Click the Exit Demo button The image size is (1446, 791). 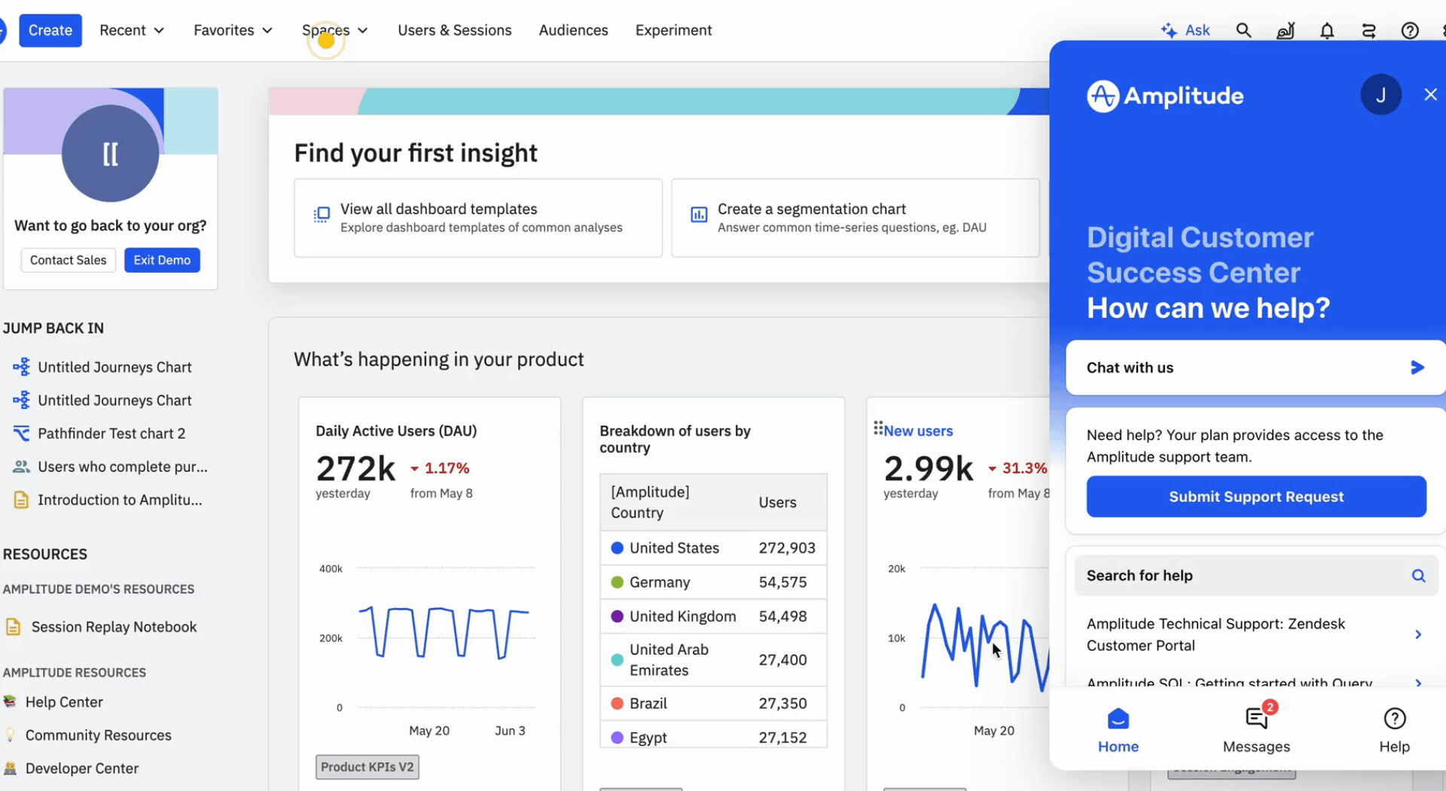(x=162, y=260)
